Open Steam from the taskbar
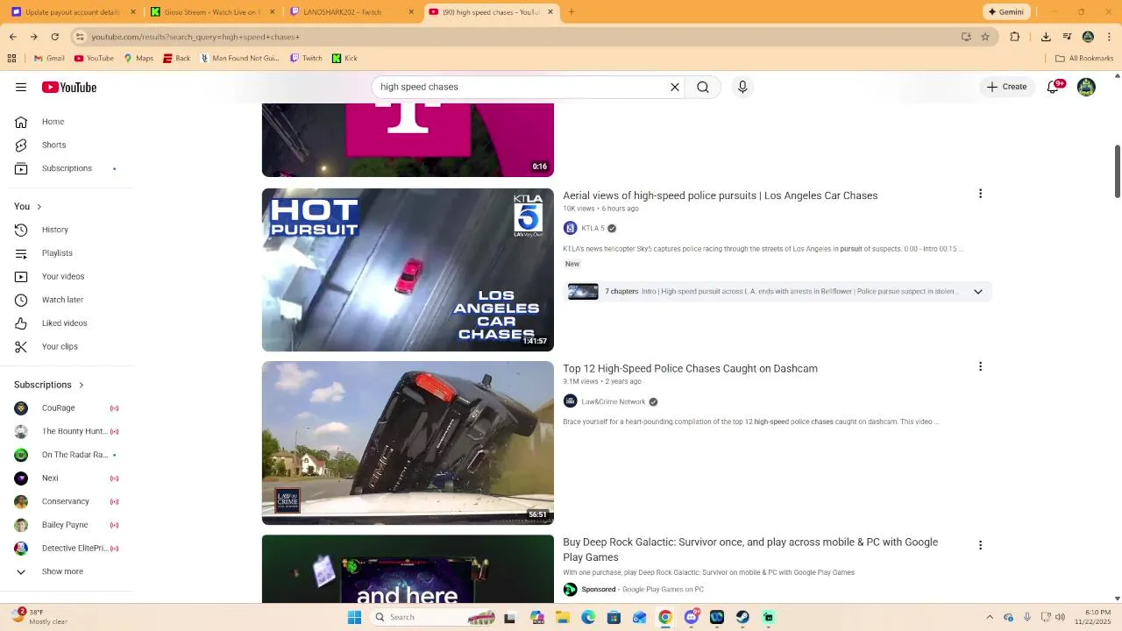 [742, 617]
